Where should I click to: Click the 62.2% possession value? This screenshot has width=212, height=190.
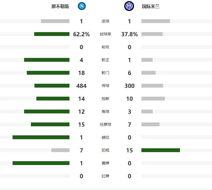(82, 34)
